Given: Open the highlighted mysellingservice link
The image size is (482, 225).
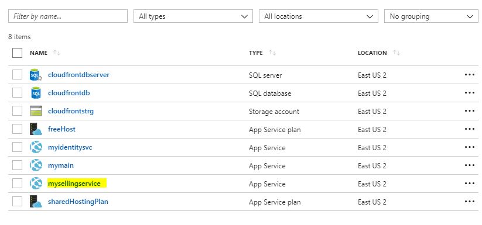Looking at the screenshot, I should click(x=74, y=184).
